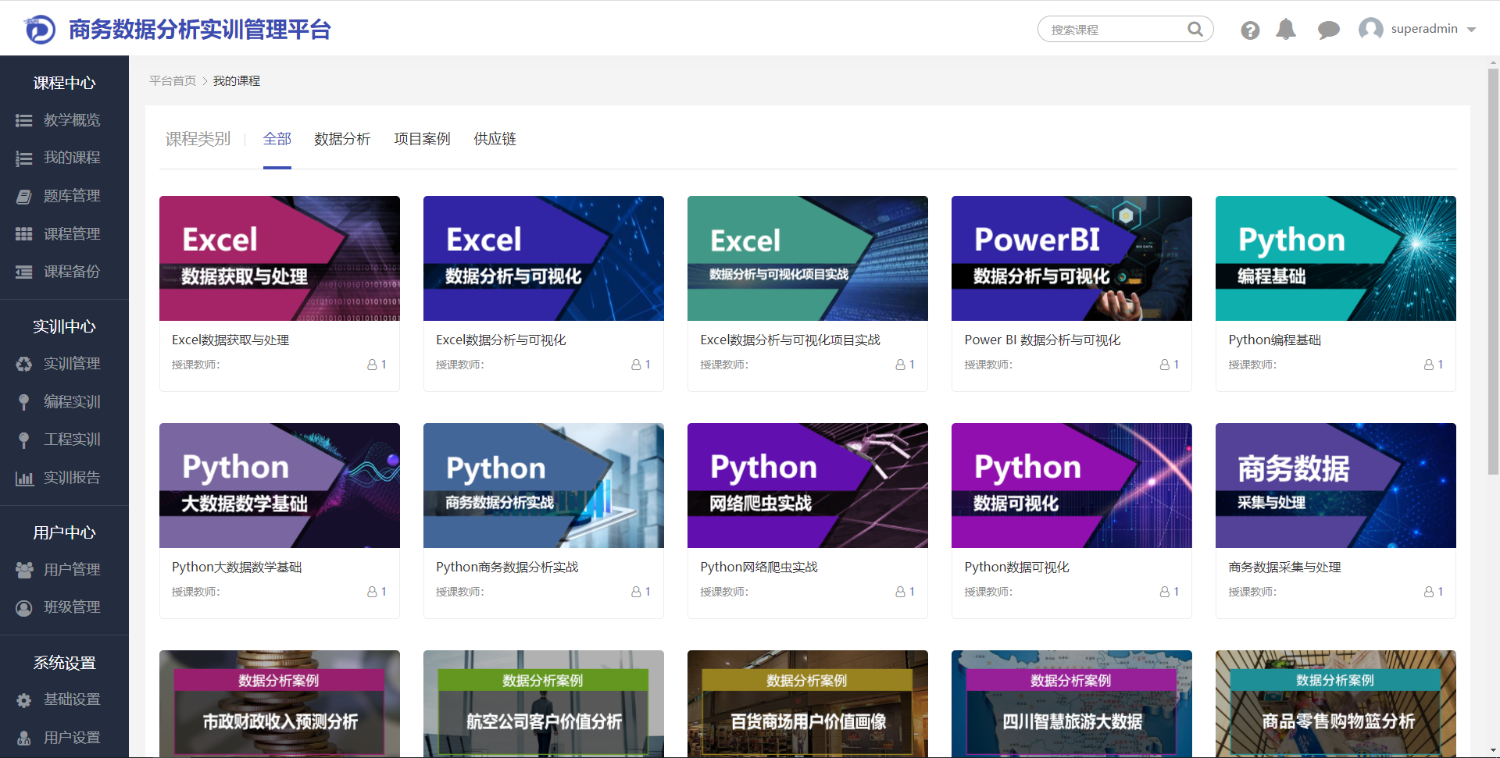
Task: Click the 基础设置 gear icon
Action: click(24, 700)
